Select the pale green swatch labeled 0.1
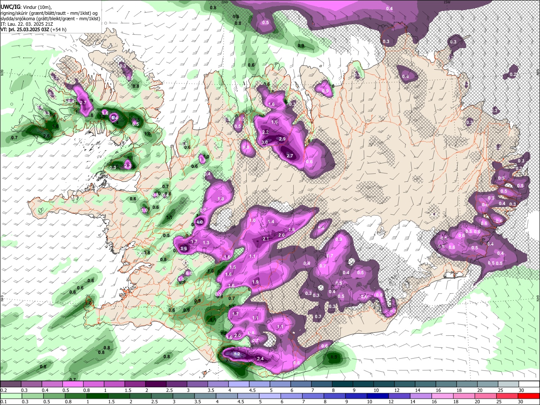 pos(11,396)
